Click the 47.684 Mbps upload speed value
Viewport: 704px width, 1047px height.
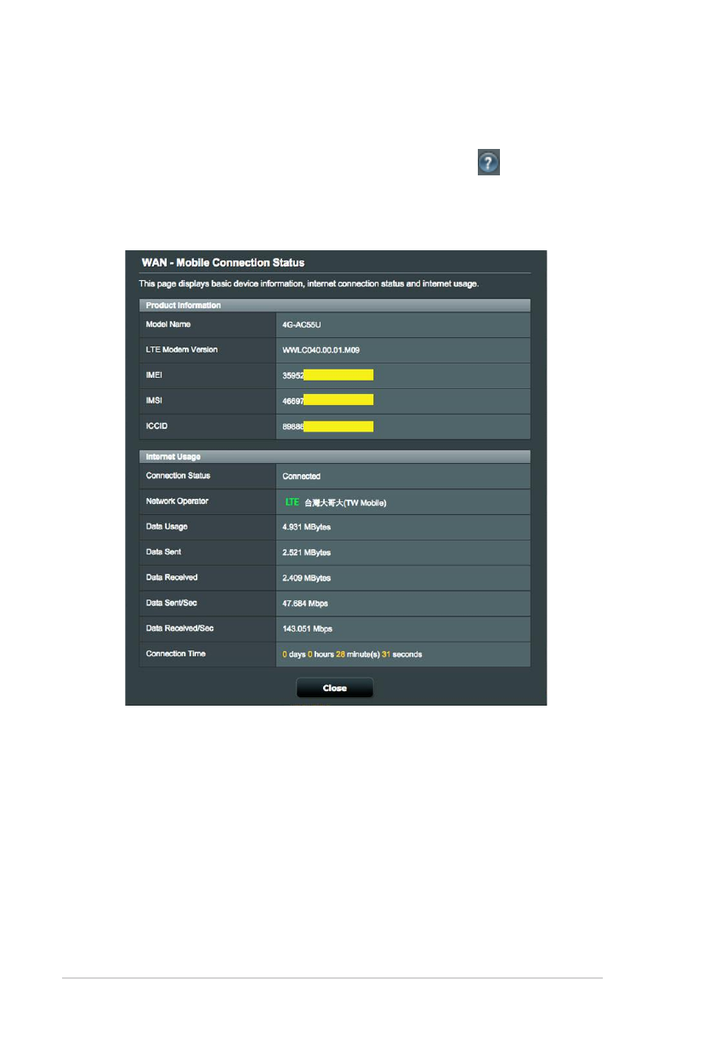[304, 604]
